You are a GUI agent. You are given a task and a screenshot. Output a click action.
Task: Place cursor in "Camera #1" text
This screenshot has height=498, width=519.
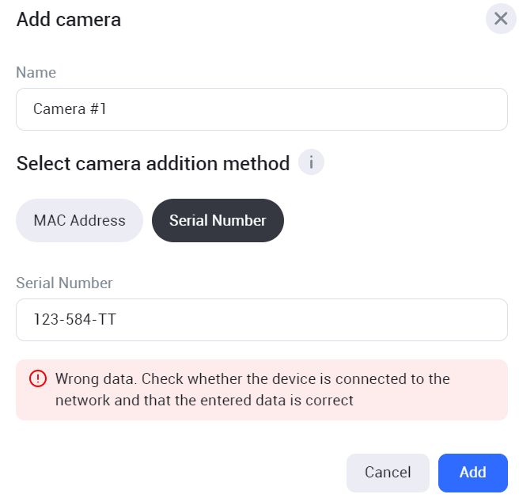tap(70, 109)
